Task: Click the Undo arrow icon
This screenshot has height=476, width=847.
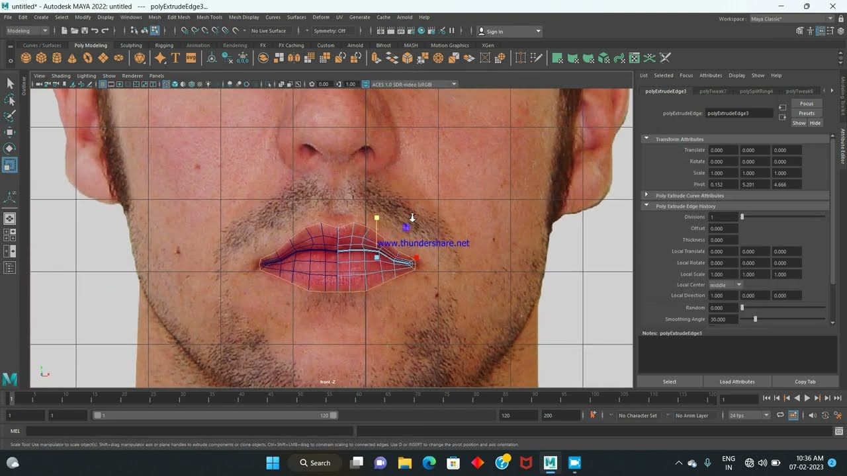Action: pos(95,31)
